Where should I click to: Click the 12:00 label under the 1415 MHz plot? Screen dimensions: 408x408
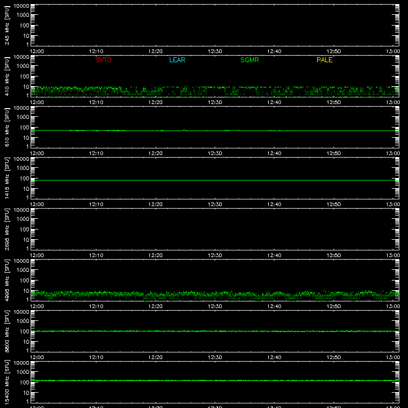pos(37,205)
